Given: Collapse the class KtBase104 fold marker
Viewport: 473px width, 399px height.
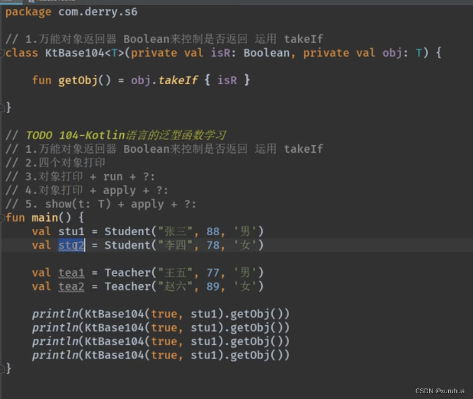Looking at the screenshot, I should pos(2,53).
